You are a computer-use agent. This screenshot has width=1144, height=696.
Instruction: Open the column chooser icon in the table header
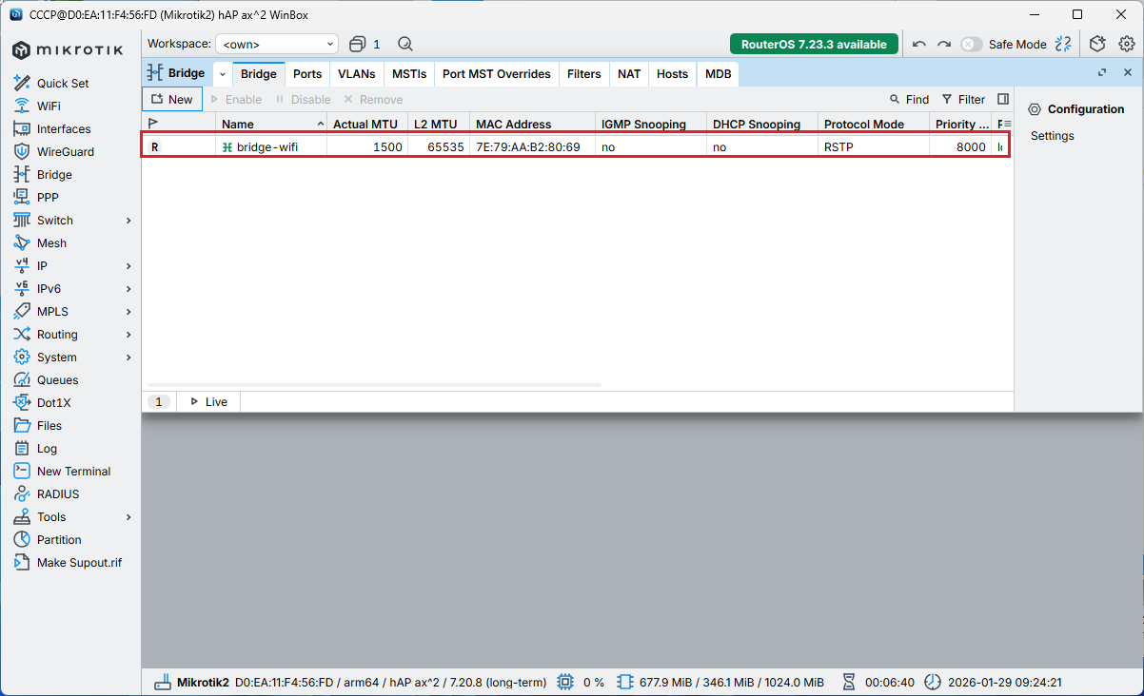[1006, 124]
